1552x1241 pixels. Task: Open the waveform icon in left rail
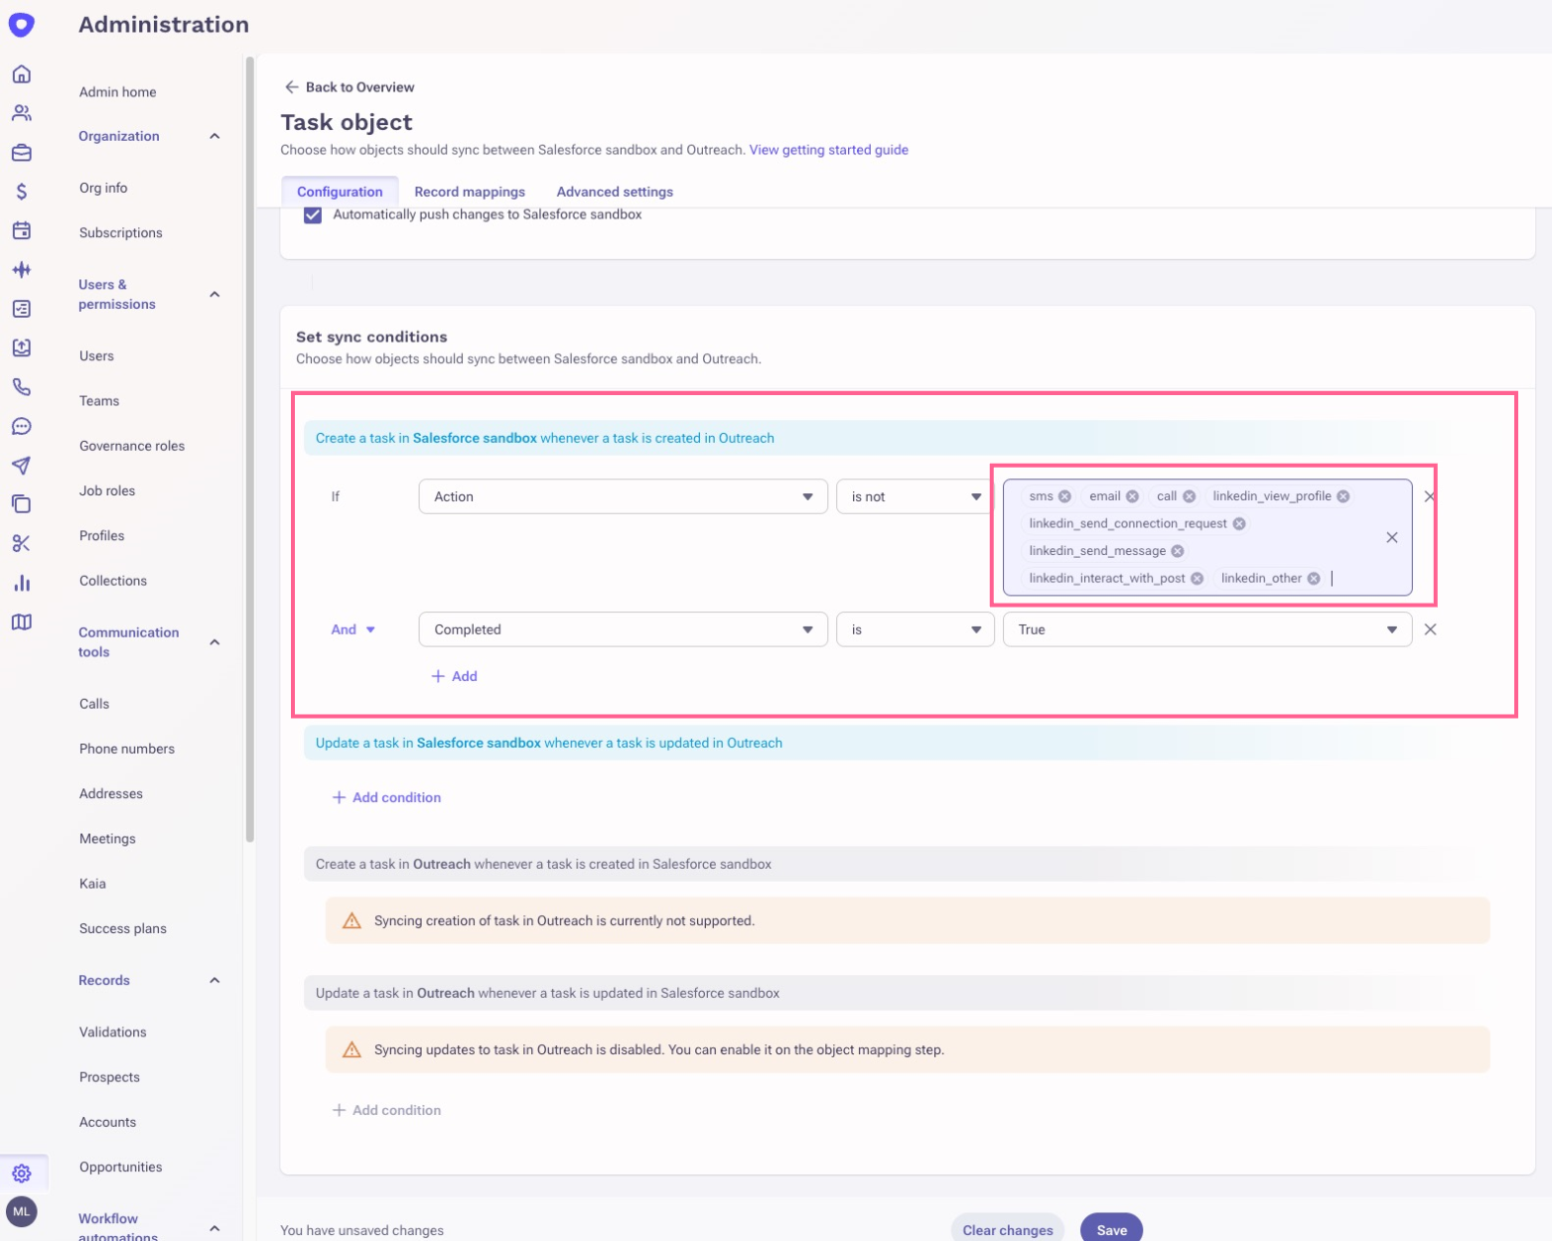coord(21,270)
